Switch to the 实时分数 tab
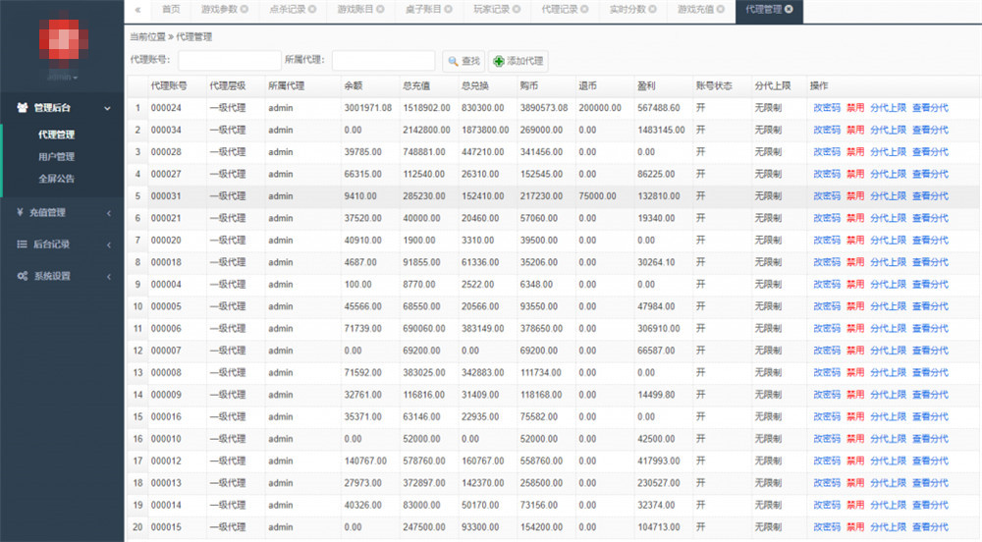The height and width of the screenshot is (542, 982). coord(627,10)
